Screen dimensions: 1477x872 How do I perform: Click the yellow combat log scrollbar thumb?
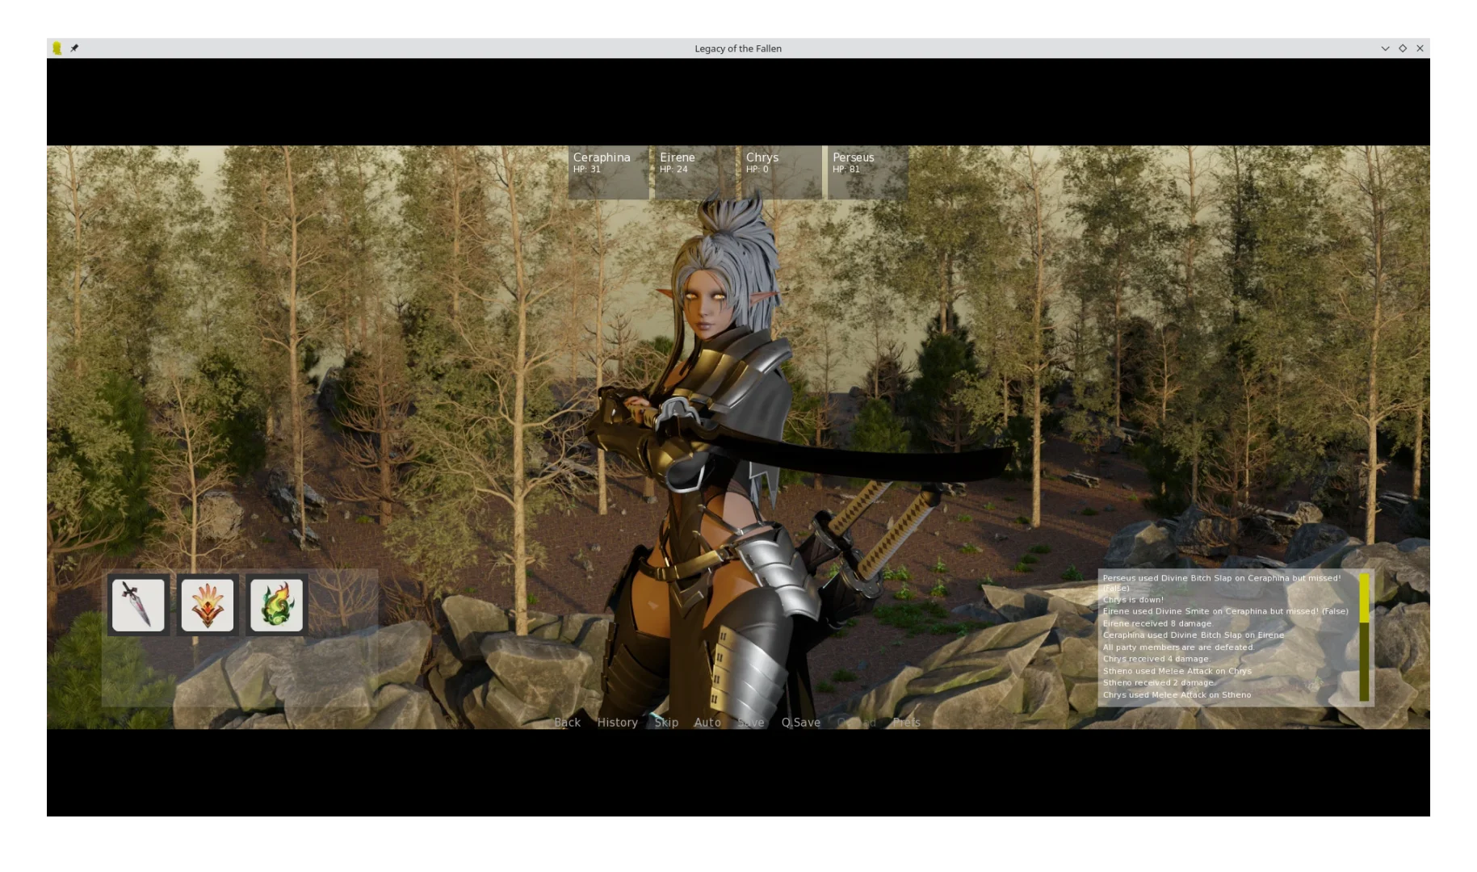pos(1364,598)
